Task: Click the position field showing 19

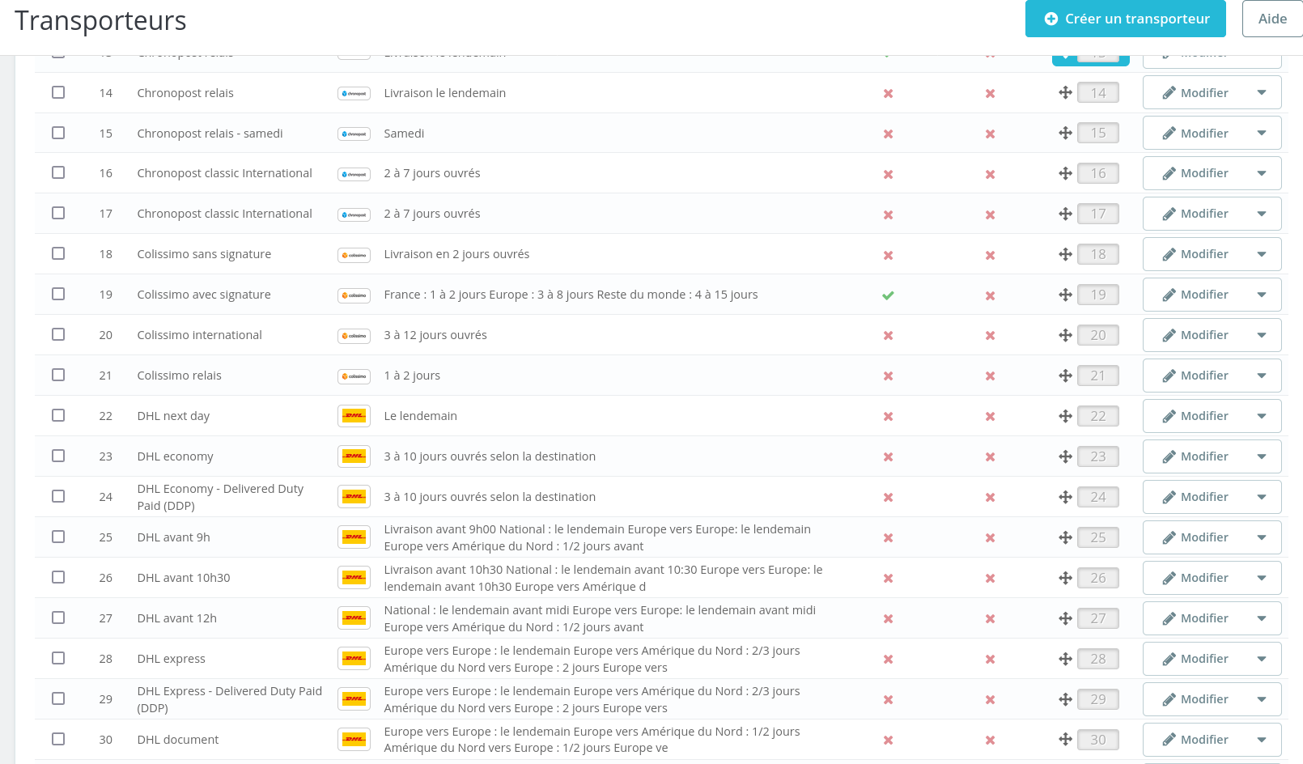Action: pos(1098,295)
